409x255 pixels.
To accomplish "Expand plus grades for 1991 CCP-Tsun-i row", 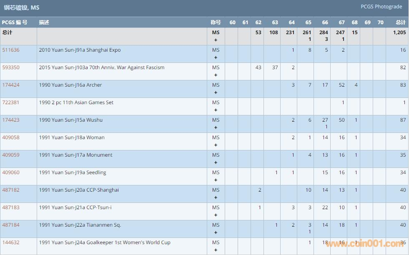I will click(216, 215).
